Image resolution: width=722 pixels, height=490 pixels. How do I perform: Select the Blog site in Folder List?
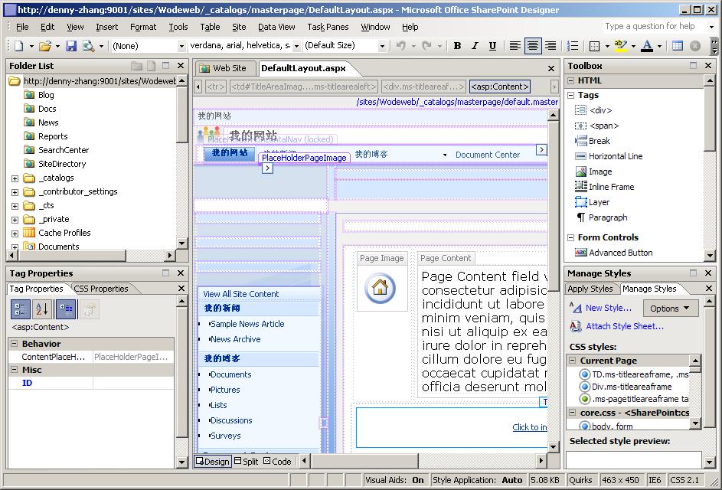[46, 95]
